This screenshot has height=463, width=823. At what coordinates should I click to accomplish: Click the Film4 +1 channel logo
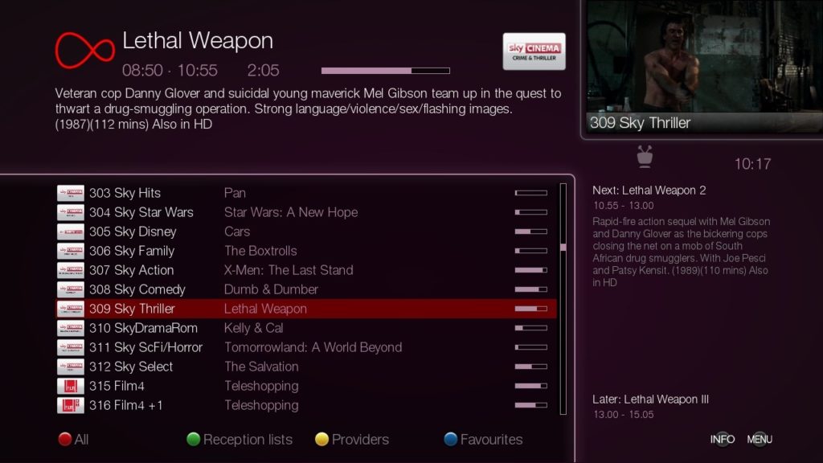point(71,405)
